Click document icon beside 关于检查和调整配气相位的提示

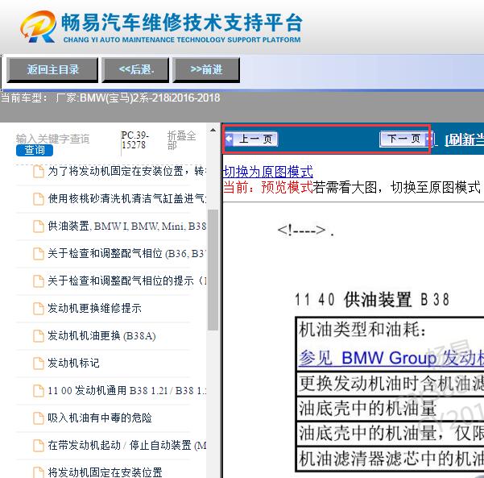coord(39,281)
